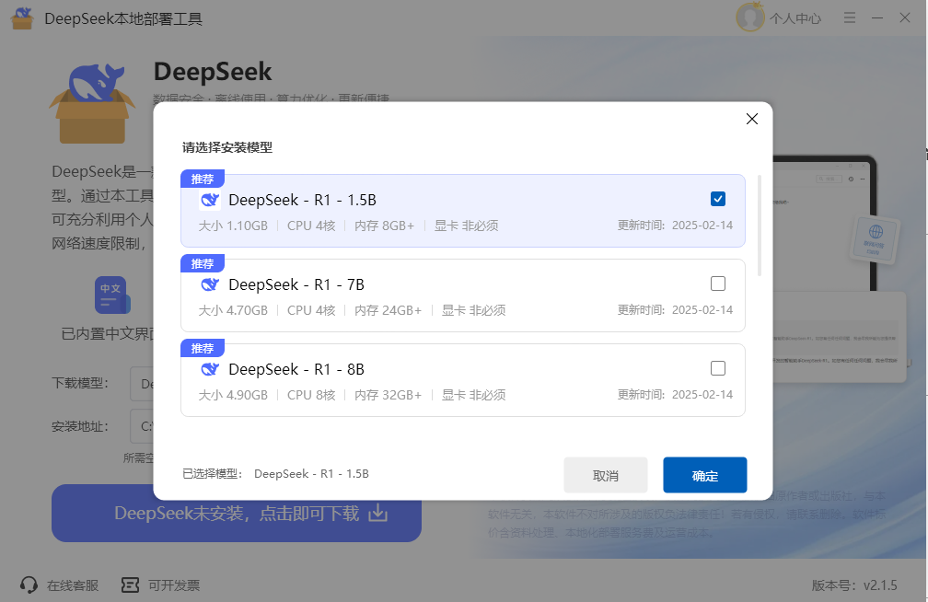Click 推荐 badge on the 7B model card
The image size is (928, 602).
[x=203, y=263]
